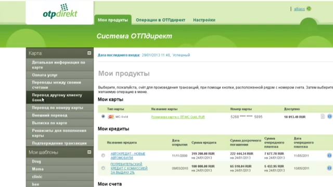Click the loan amount 100 000.00 RUR
Viewport: 333px width, 187px height.
pos(203,166)
